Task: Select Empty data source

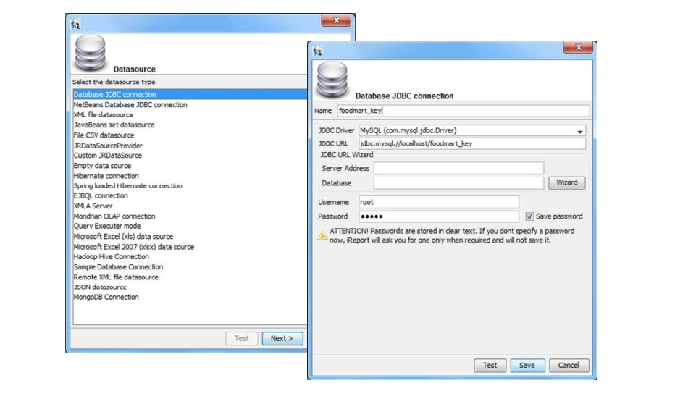Action: [x=102, y=166]
